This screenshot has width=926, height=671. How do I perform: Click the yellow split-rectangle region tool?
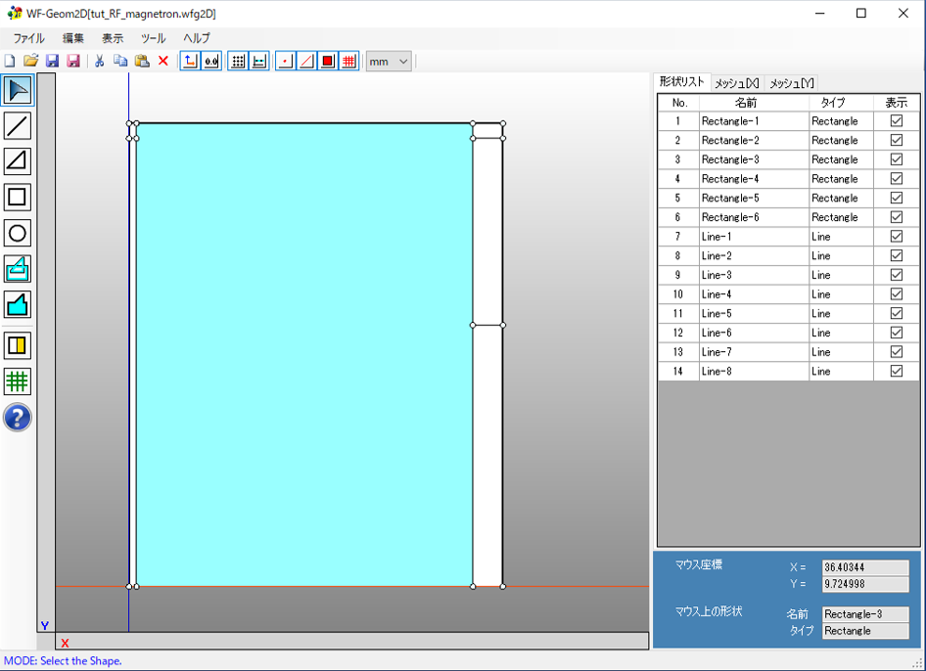[18, 346]
